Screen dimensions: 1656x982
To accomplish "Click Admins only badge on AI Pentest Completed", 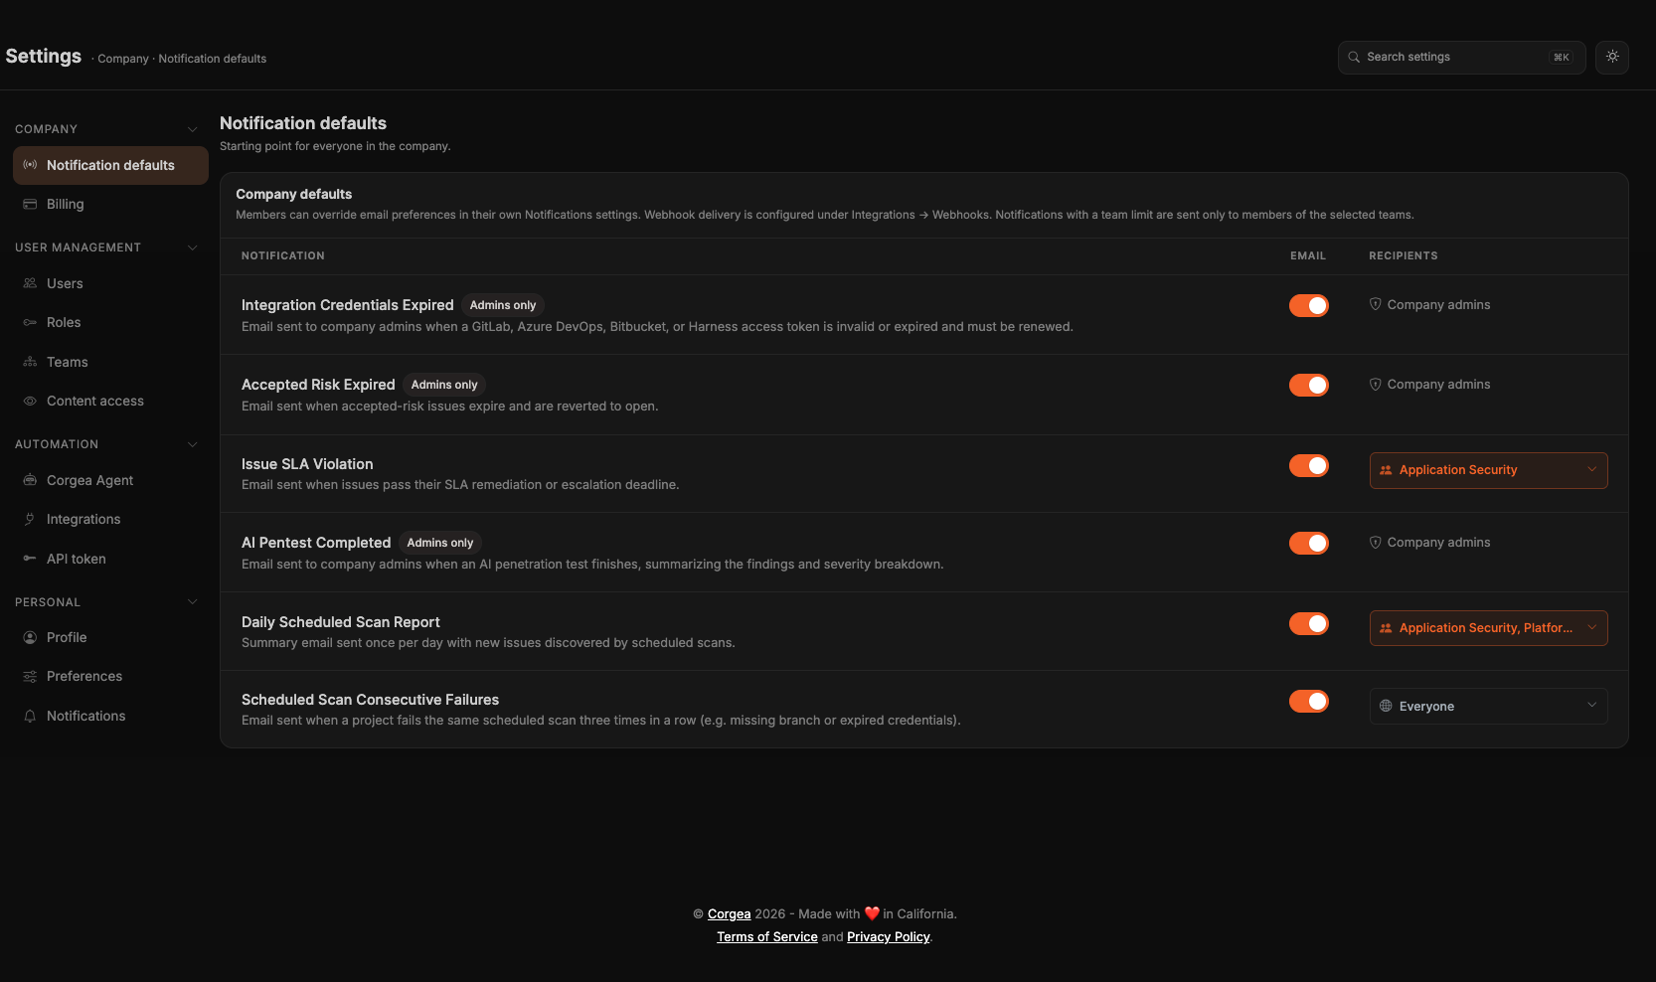I will (440, 543).
